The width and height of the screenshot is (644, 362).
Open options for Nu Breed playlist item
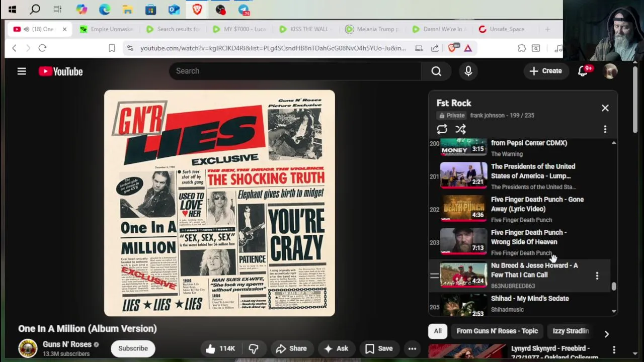pyautogui.click(x=597, y=276)
